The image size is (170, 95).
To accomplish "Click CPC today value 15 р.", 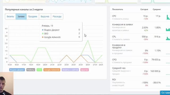I will (146, 16).
